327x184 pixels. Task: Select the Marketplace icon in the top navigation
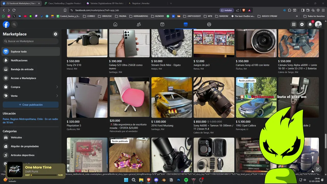point(186,24)
